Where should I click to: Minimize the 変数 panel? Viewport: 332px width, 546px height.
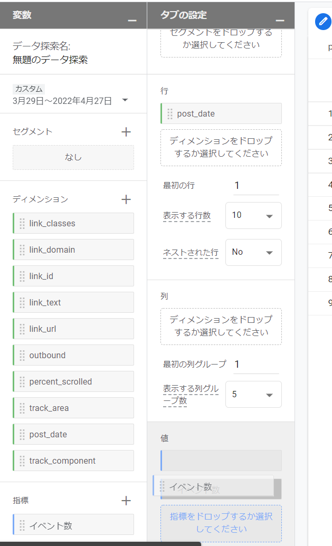tap(132, 21)
